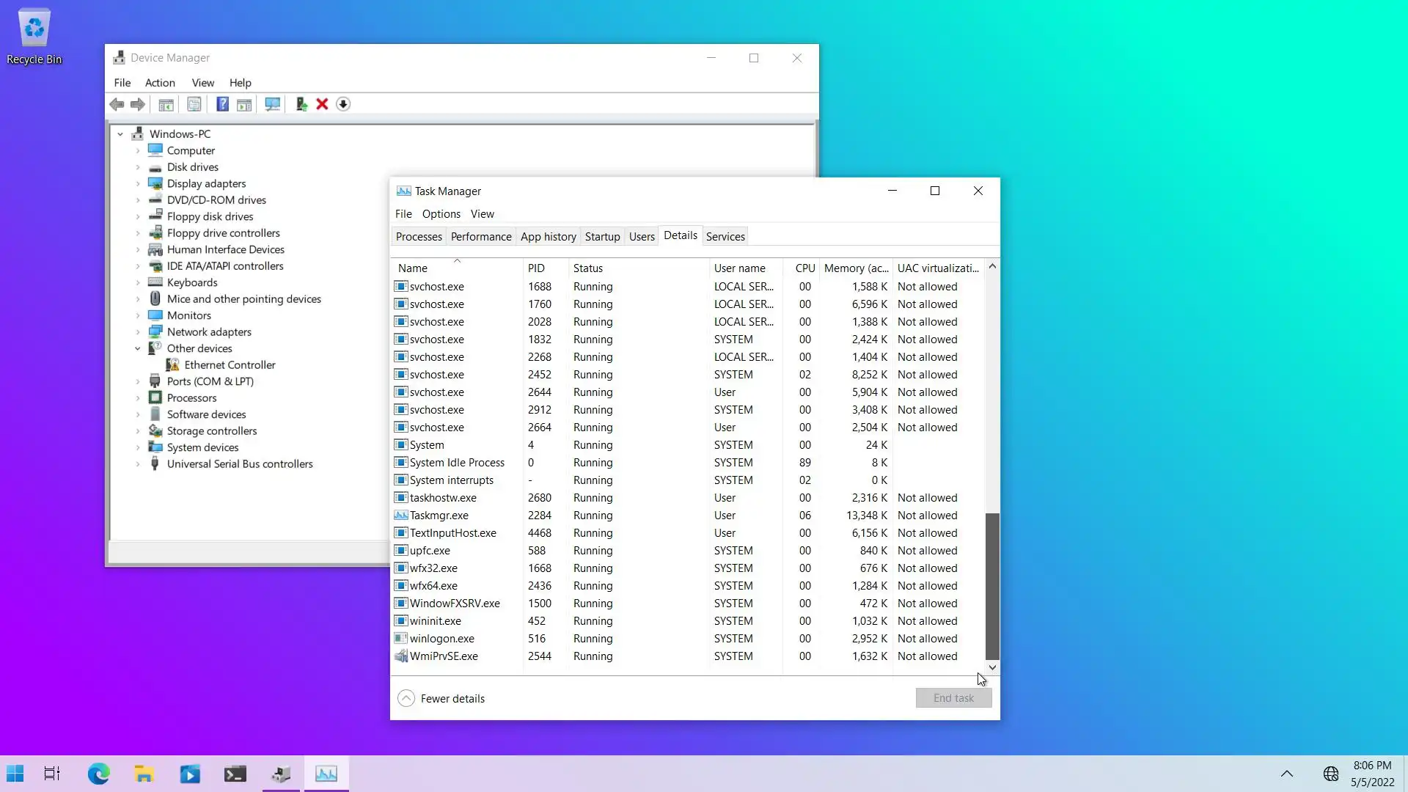Click the update device driver icon

click(301, 104)
